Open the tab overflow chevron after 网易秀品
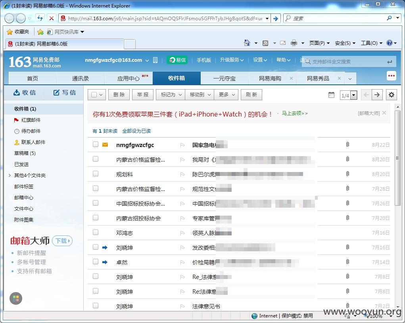Screen dimensions: 405x323 350,79
